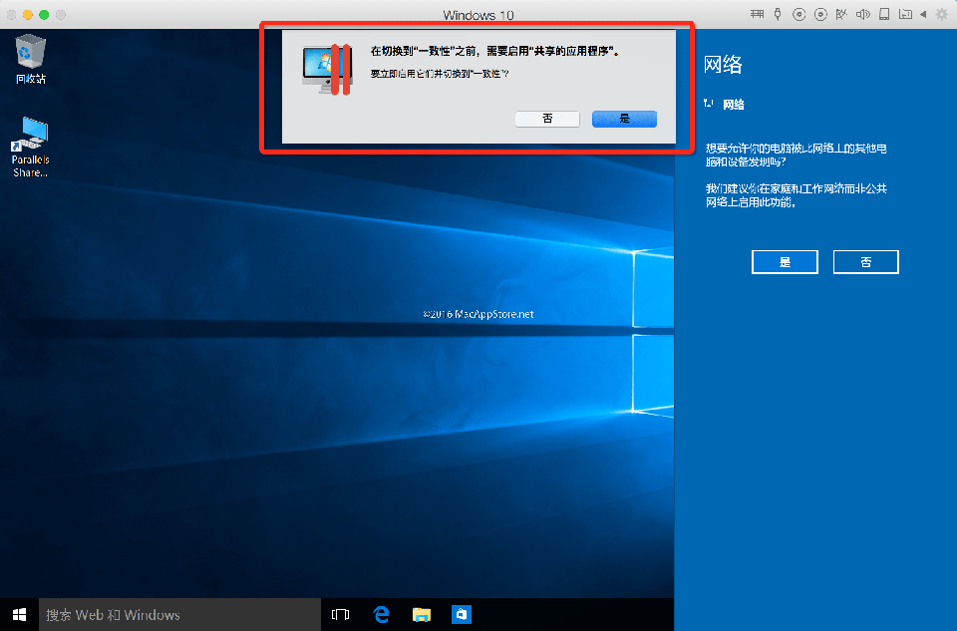Screen dimensions: 957x631
Task: Click 是 to enable shared applications
Action: 624,118
